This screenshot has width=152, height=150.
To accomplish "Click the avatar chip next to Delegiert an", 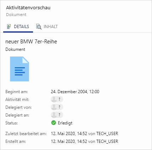I will click(57, 115).
